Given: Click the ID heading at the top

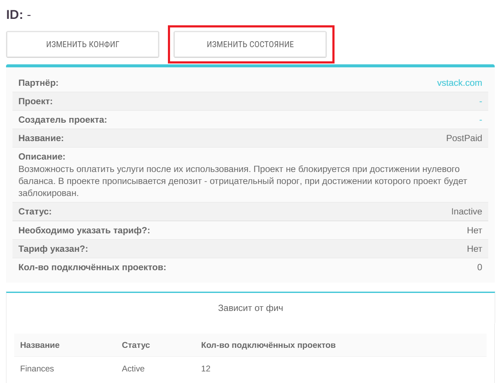Looking at the screenshot, I should 18,15.
